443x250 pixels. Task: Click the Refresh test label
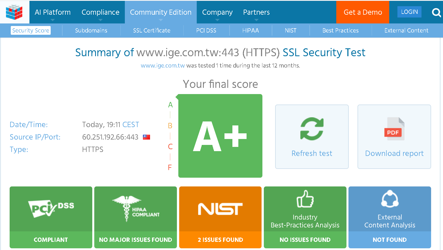coord(312,153)
